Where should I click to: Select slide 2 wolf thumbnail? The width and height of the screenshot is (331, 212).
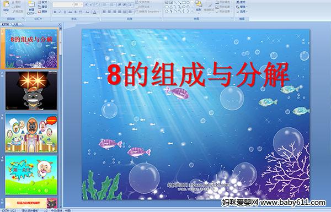(x=31, y=91)
